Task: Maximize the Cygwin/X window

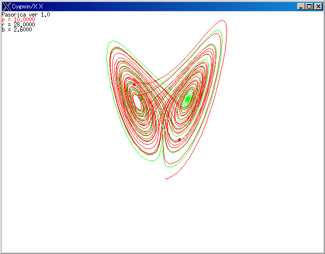Action: (309, 7)
